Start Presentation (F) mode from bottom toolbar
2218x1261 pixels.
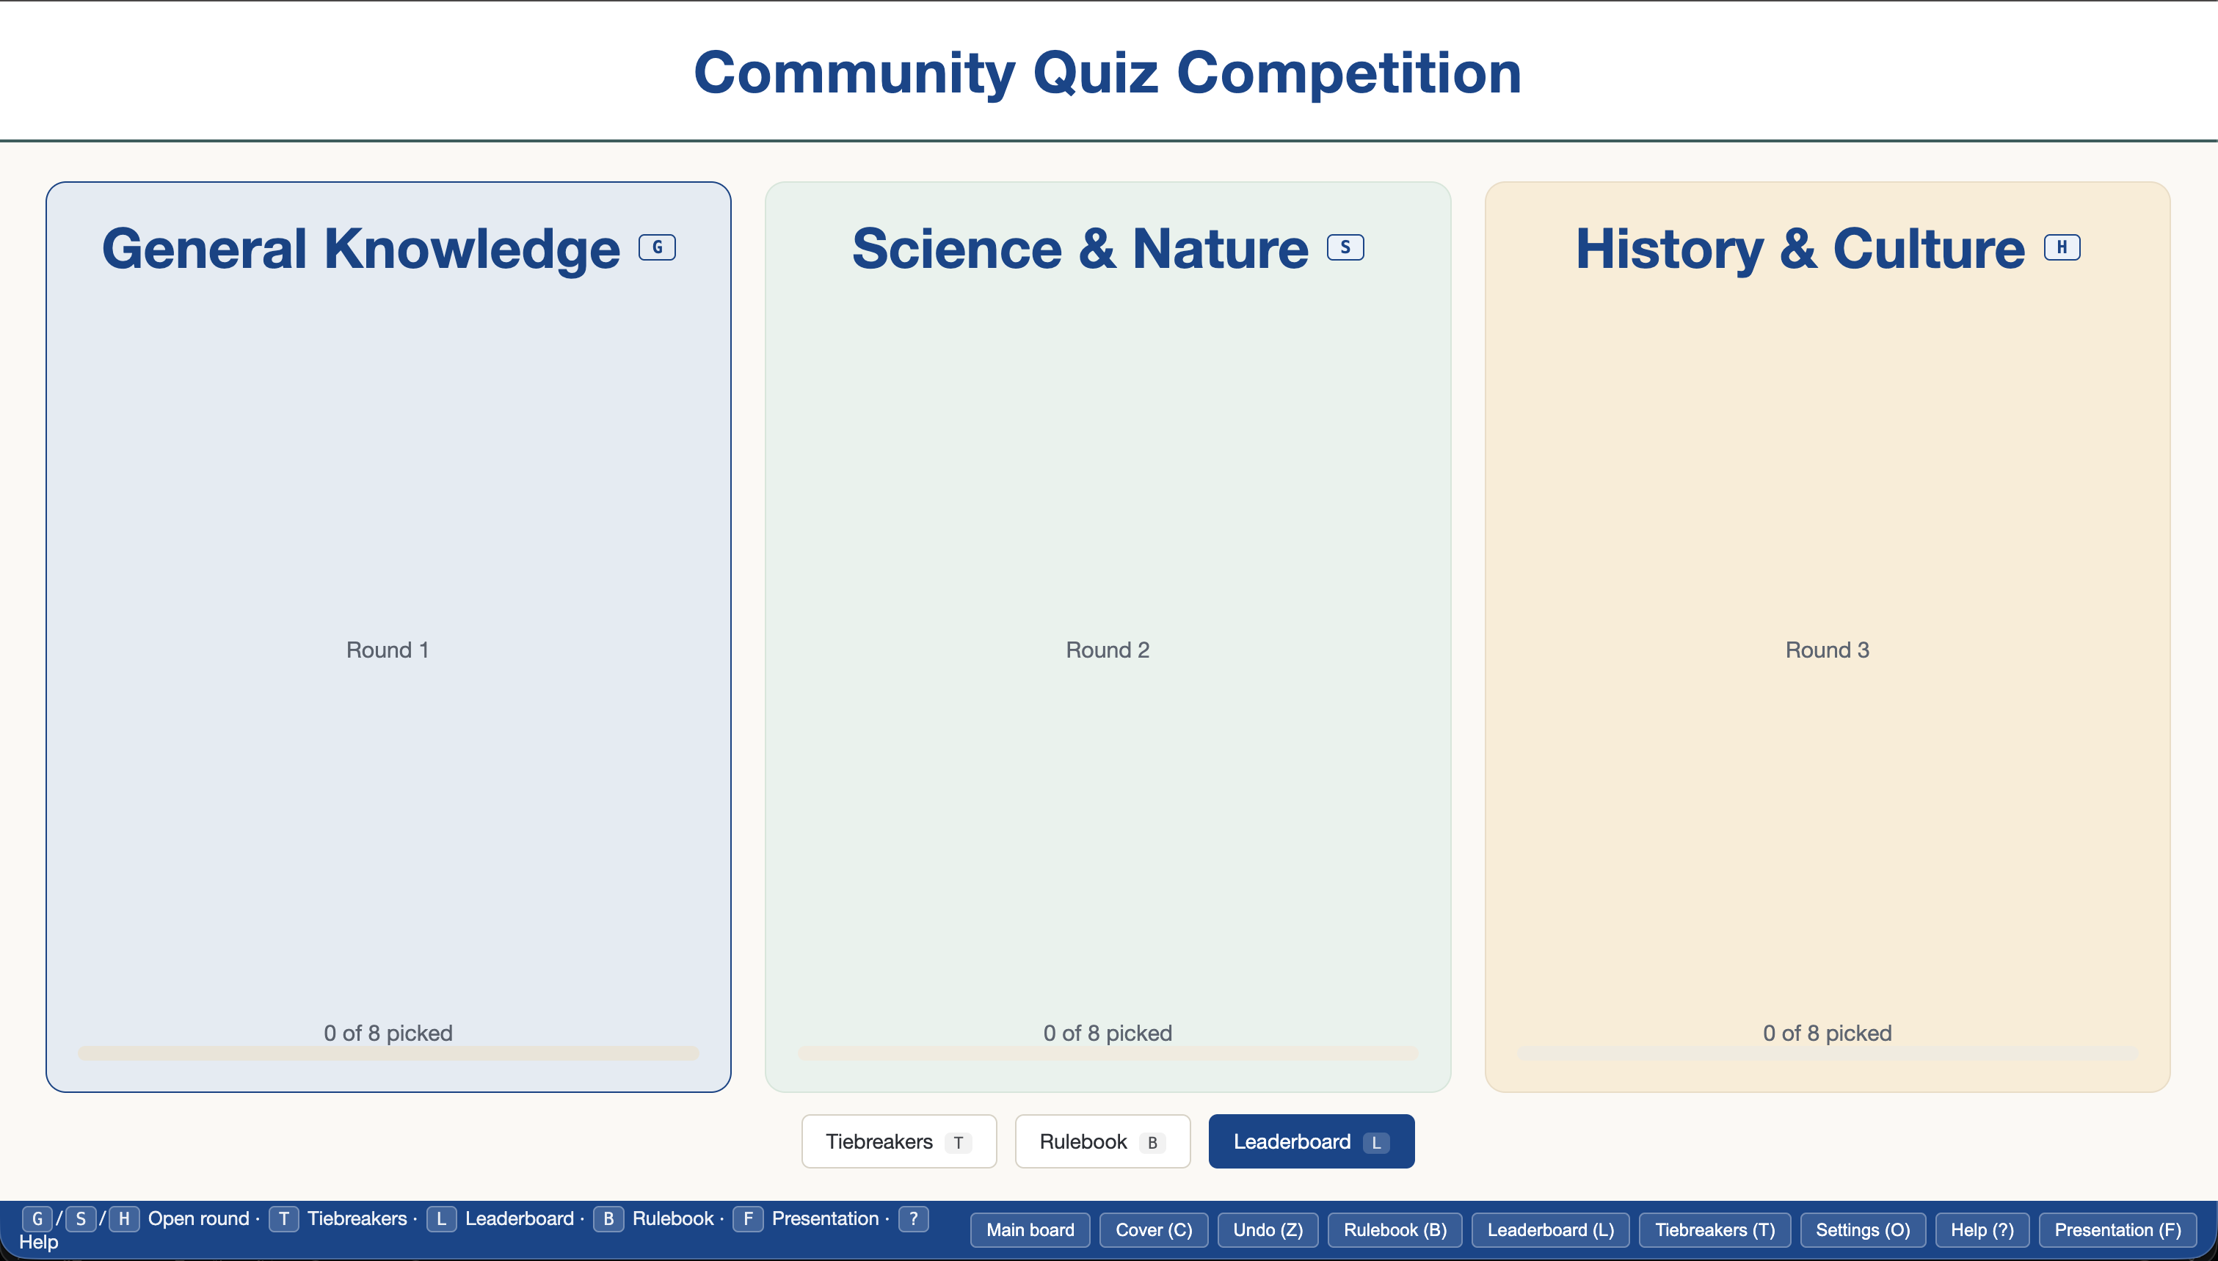coord(2117,1230)
